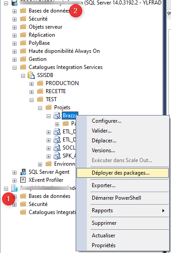The height and width of the screenshot is (253, 171).
Task: Select the RECETTE folder label
Action: coord(56,91)
